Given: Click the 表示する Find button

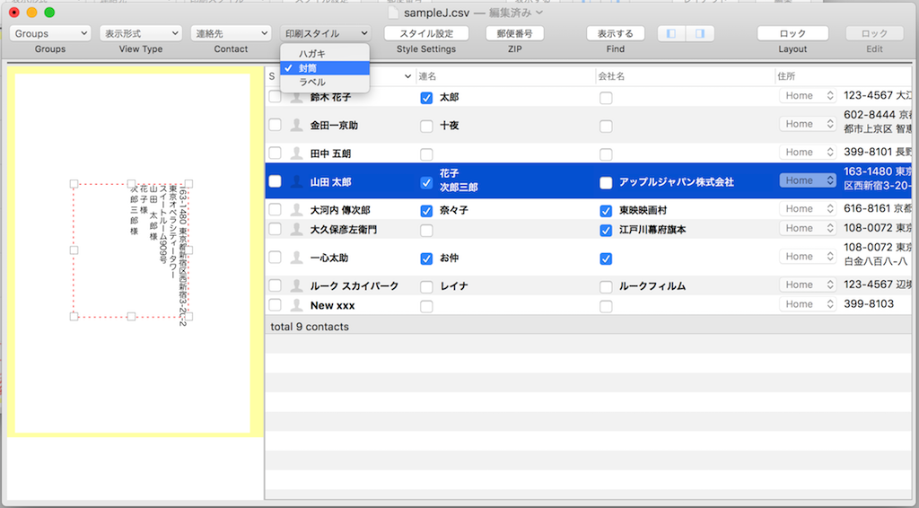Looking at the screenshot, I should click(x=615, y=33).
